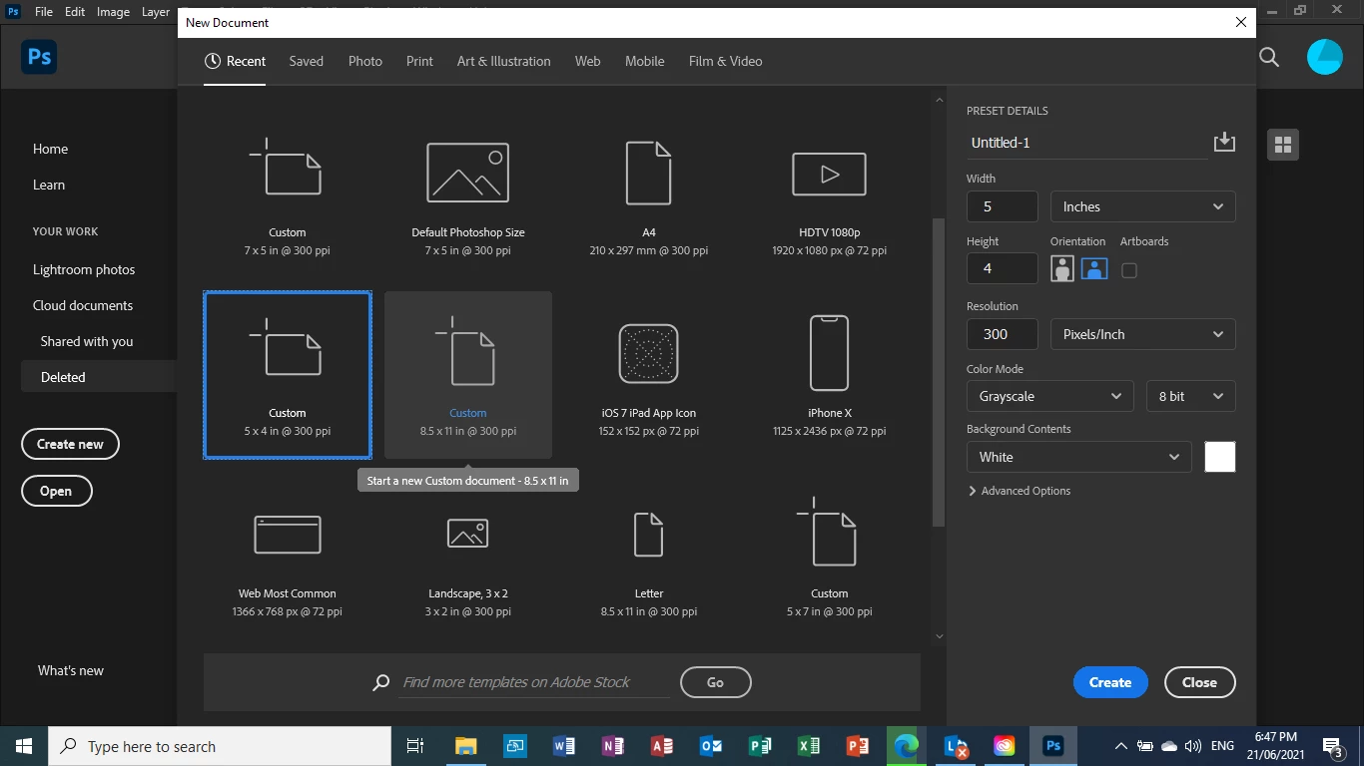Open Excel from the taskbar
The height and width of the screenshot is (766, 1364).
(809, 746)
